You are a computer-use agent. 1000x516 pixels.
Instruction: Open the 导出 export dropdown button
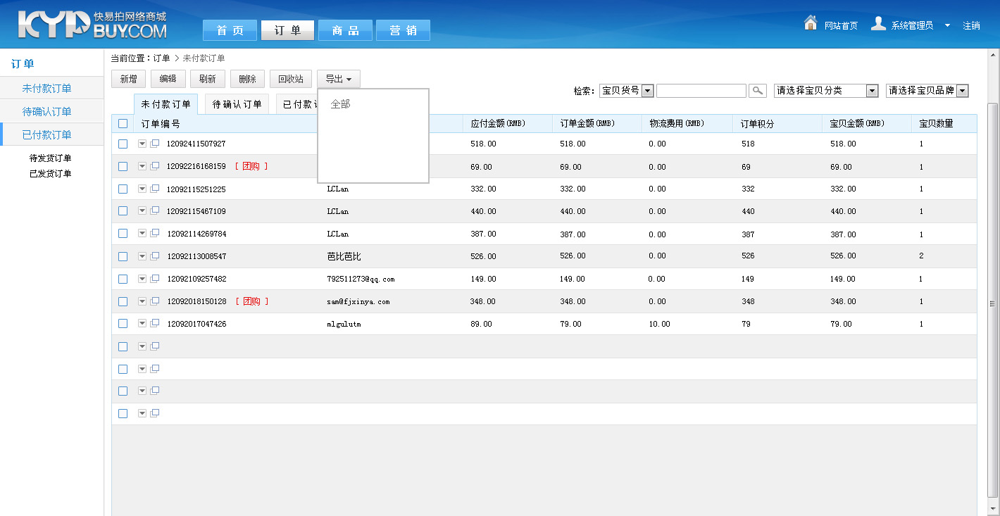pyautogui.click(x=339, y=79)
